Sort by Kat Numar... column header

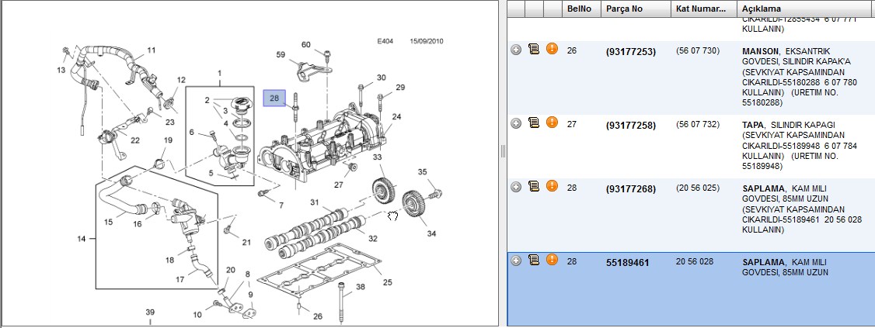click(704, 9)
